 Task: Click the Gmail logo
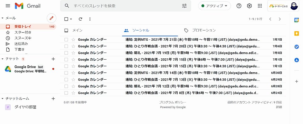pos(28,6)
